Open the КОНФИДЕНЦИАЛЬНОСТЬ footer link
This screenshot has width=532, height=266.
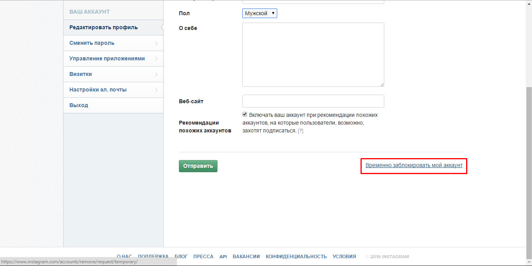pyautogui.click(x=296, y=256)
